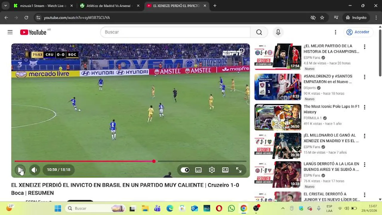382x215 pixels.
Task: Show hidden system tray icons
Action: pyautogui.click(x=283, y=208)
